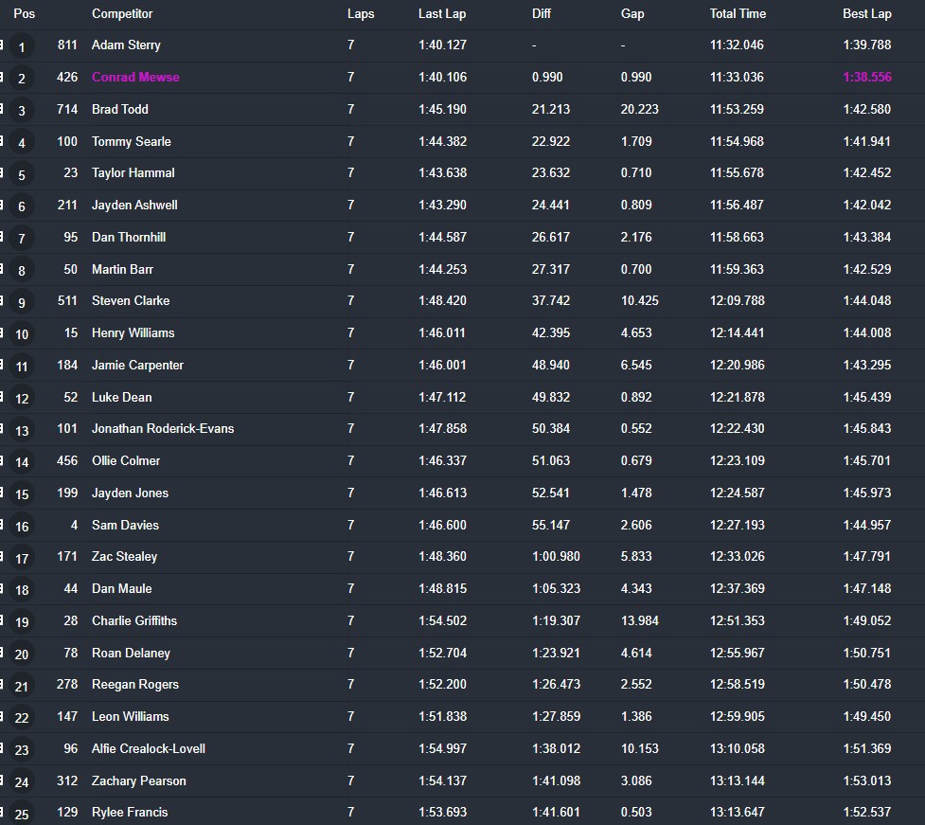This screenshot has width=925, height=825.
Task: Click the position 5 circle badge
Action: [x=22, y=174]
